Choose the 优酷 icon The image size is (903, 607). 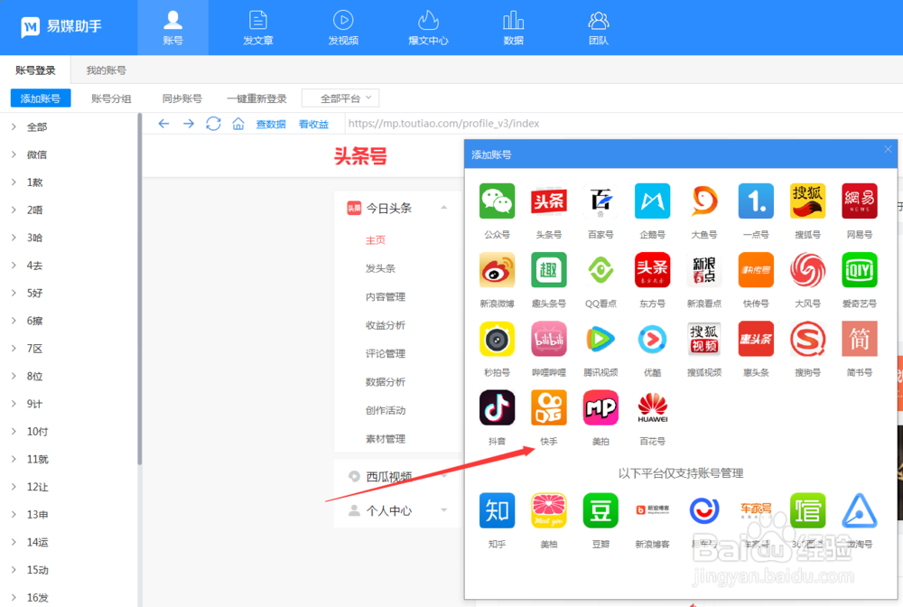(x=653, y=339)
